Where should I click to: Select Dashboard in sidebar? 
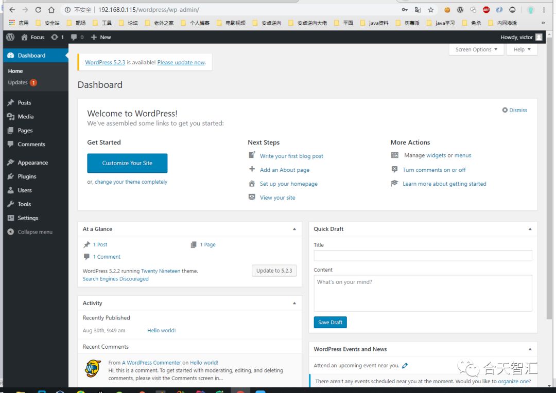pos(36,55)
